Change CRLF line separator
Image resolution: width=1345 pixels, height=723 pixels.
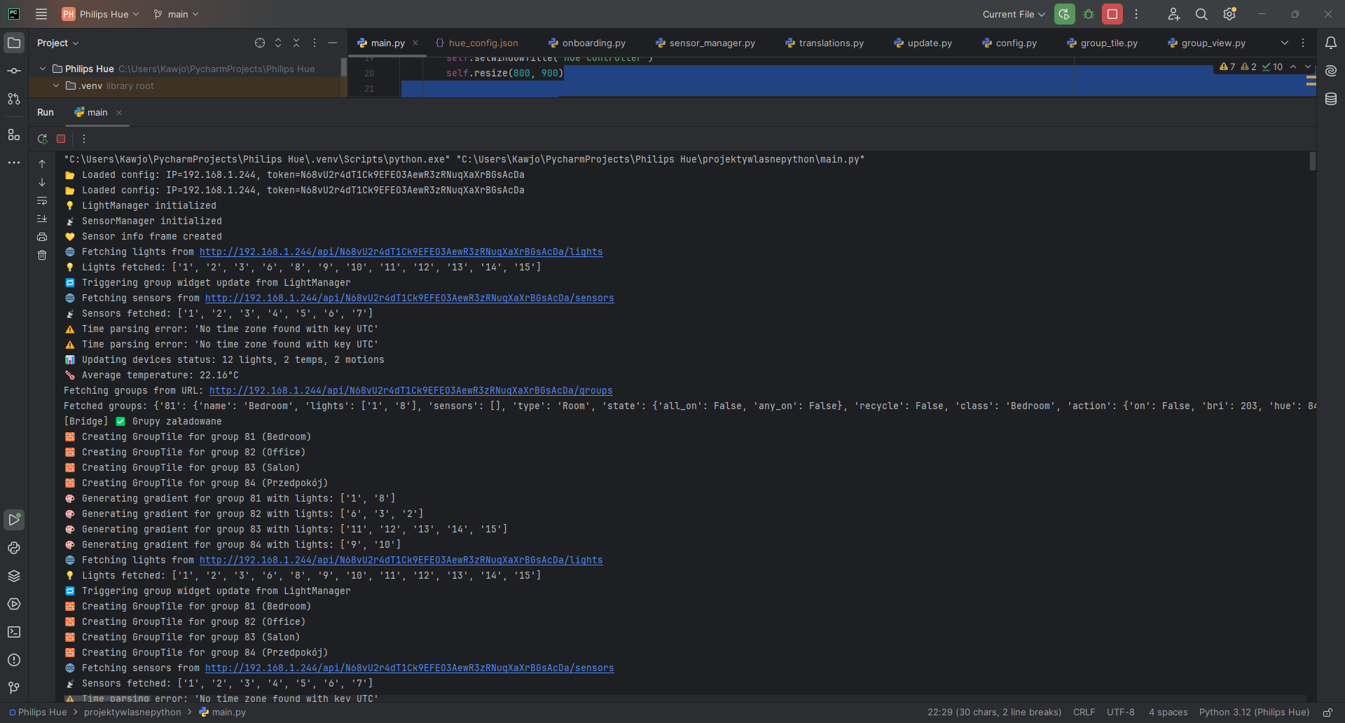pos(1084,712)
